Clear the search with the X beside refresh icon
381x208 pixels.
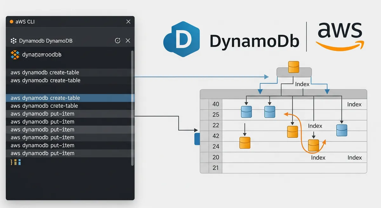coord(128,41)
